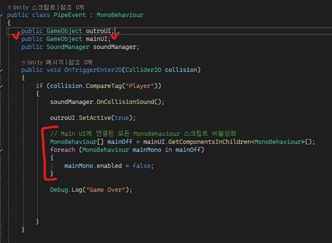This screenshot has width=332, height=243.
Task: Click the 'foreach' keyword
Action: 63,150
